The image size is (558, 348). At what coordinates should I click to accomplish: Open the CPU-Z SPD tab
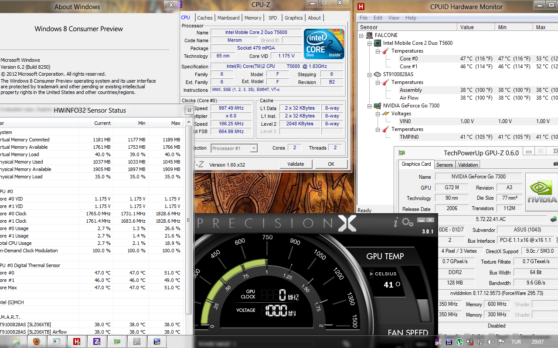[272, 18]
